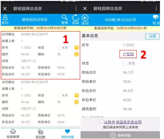
Task: Open the left page's three-dot menu
Action: click(x=76, y=8)
